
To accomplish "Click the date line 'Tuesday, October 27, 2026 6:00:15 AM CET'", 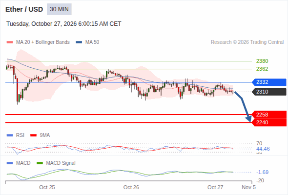I will pyautogui.click(x=64, y=24).
